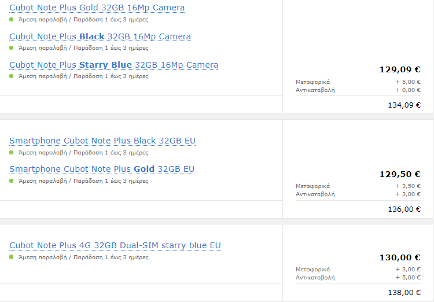Click Αντικαταβολή label beside the + 0,00 € charge
The width and height of the screenshot is (434, 302).
click(315, 90)
